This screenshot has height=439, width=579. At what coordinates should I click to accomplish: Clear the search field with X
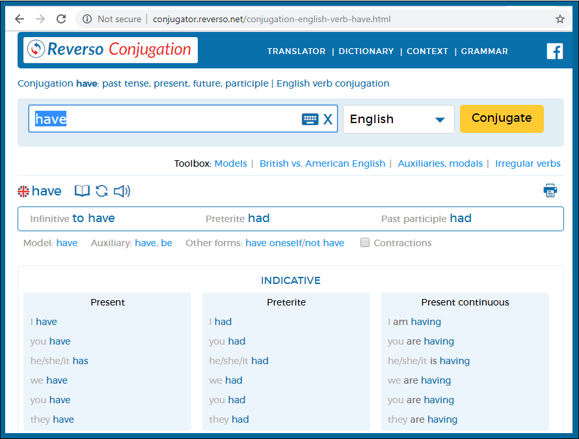(x=328, y=119)
